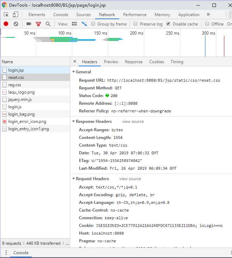232x258 pixels.
Task: Click the 150 ms timeline overview mark
Action: (101, 33)
